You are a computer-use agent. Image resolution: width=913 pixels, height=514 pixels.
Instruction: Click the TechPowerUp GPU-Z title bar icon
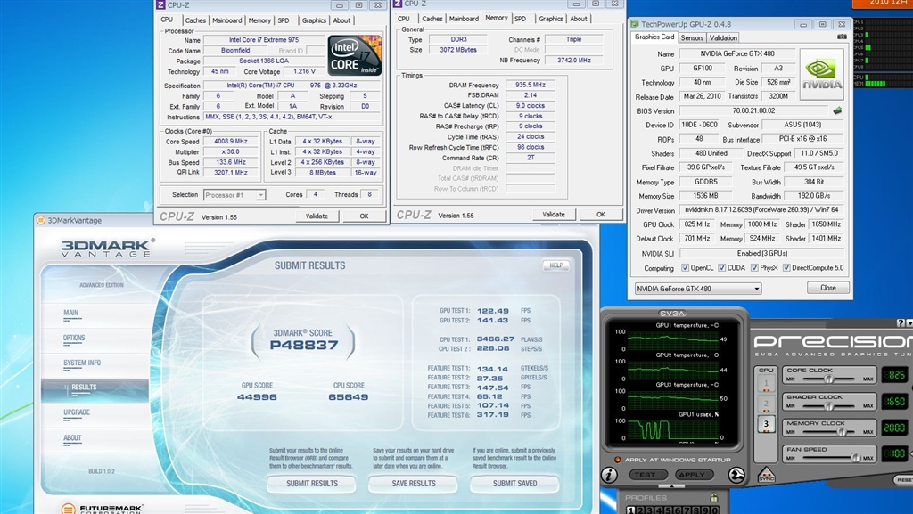(x=634, y=24)
